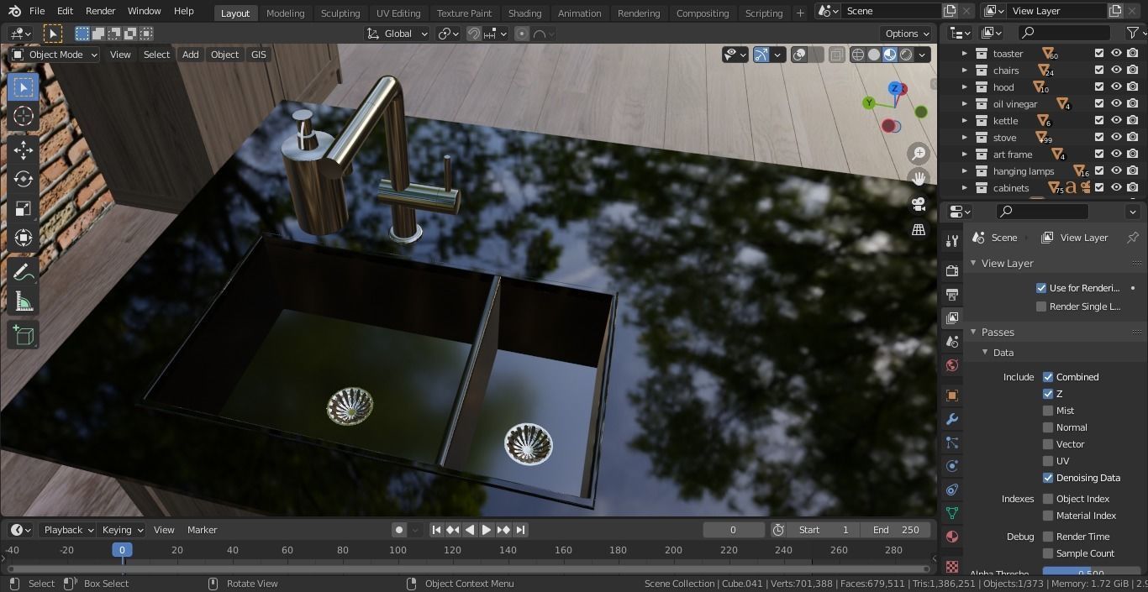The height and width of the screenshot is (592, 1148).
Task: Uncheck the Z pass checkbox
Action: [1048, 394]
